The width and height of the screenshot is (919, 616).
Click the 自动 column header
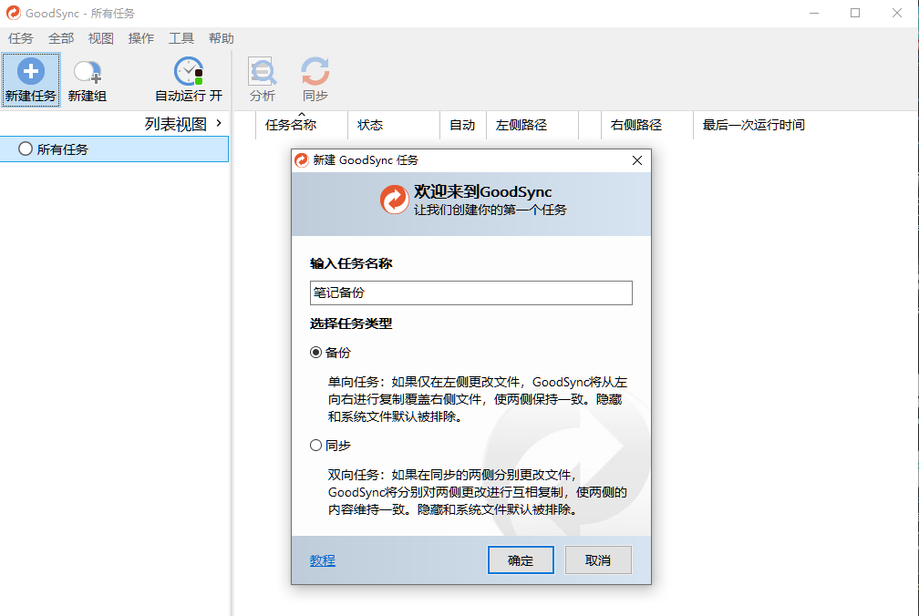point(463,125)
